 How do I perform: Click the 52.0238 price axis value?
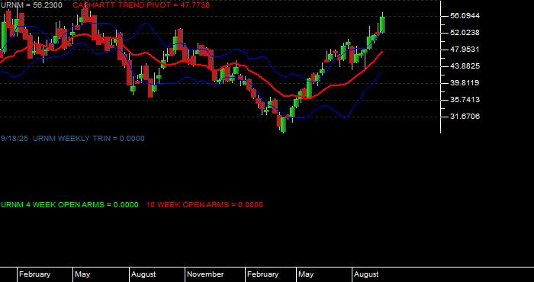465,33
